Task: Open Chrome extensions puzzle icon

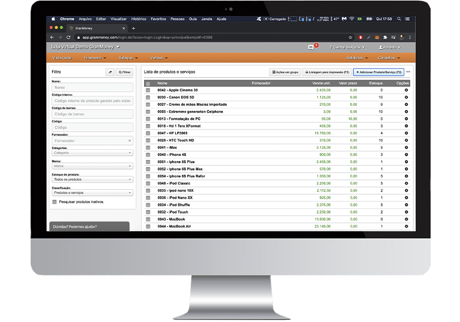Action: [385, 38]
